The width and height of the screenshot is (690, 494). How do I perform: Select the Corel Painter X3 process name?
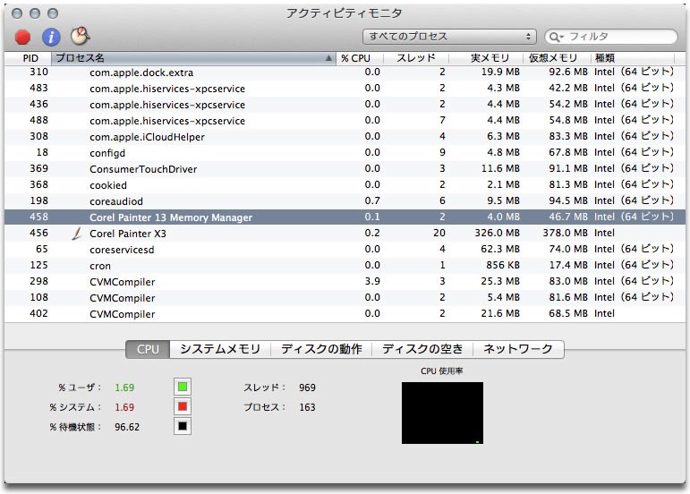128,234
